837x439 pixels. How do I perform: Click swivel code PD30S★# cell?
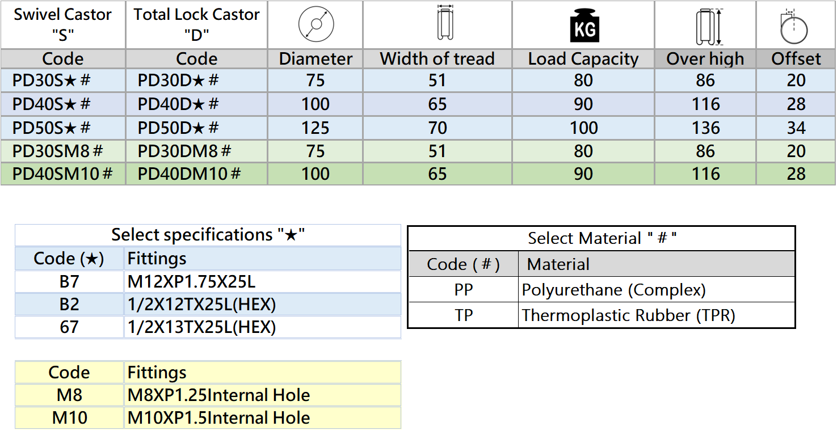(x=52, y=81)
